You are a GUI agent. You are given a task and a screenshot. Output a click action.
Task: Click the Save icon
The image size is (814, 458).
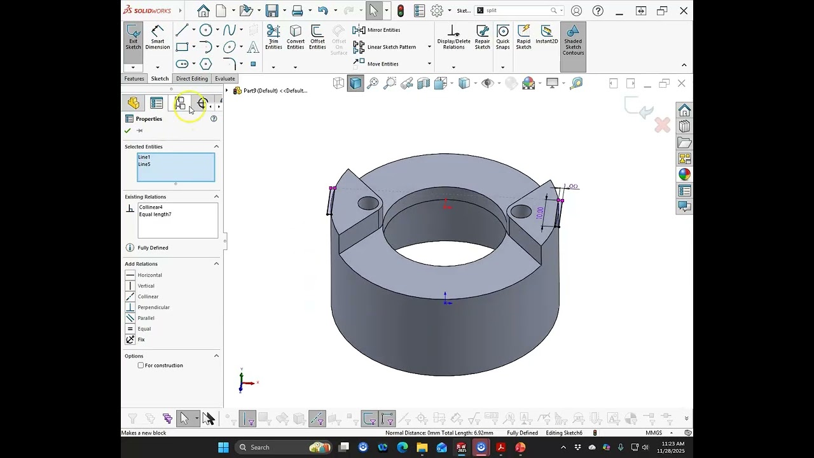click(x=272, y=11)
